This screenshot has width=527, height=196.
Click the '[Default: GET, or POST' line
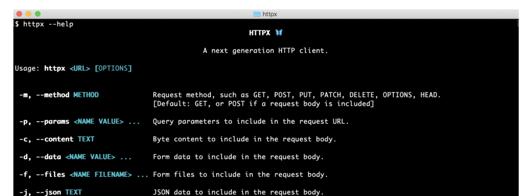[x=263, y=104]
